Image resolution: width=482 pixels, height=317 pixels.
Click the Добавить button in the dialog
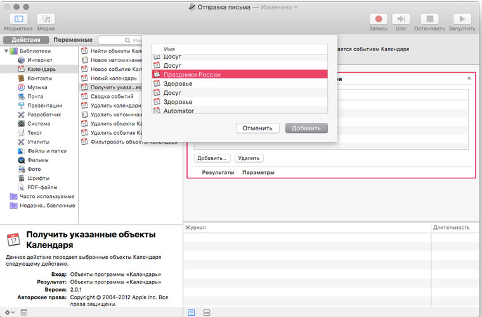pos(306,128)
